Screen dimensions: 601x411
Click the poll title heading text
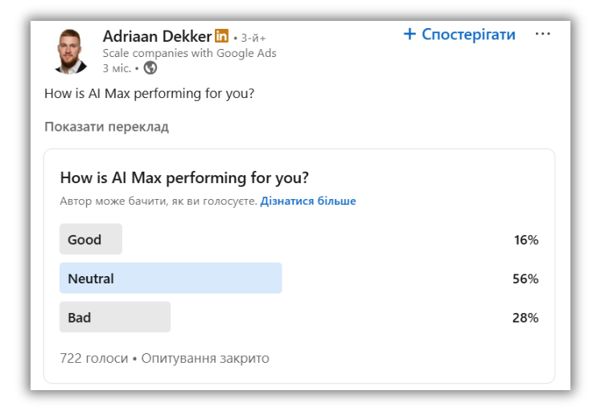(x=184, y=178)
